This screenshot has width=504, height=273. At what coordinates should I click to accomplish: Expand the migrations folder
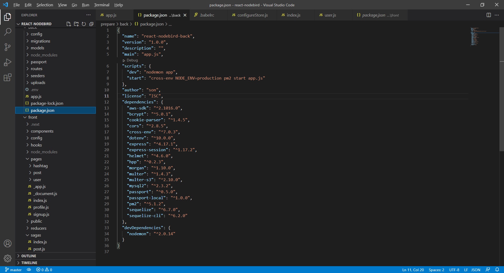point(40,41)
